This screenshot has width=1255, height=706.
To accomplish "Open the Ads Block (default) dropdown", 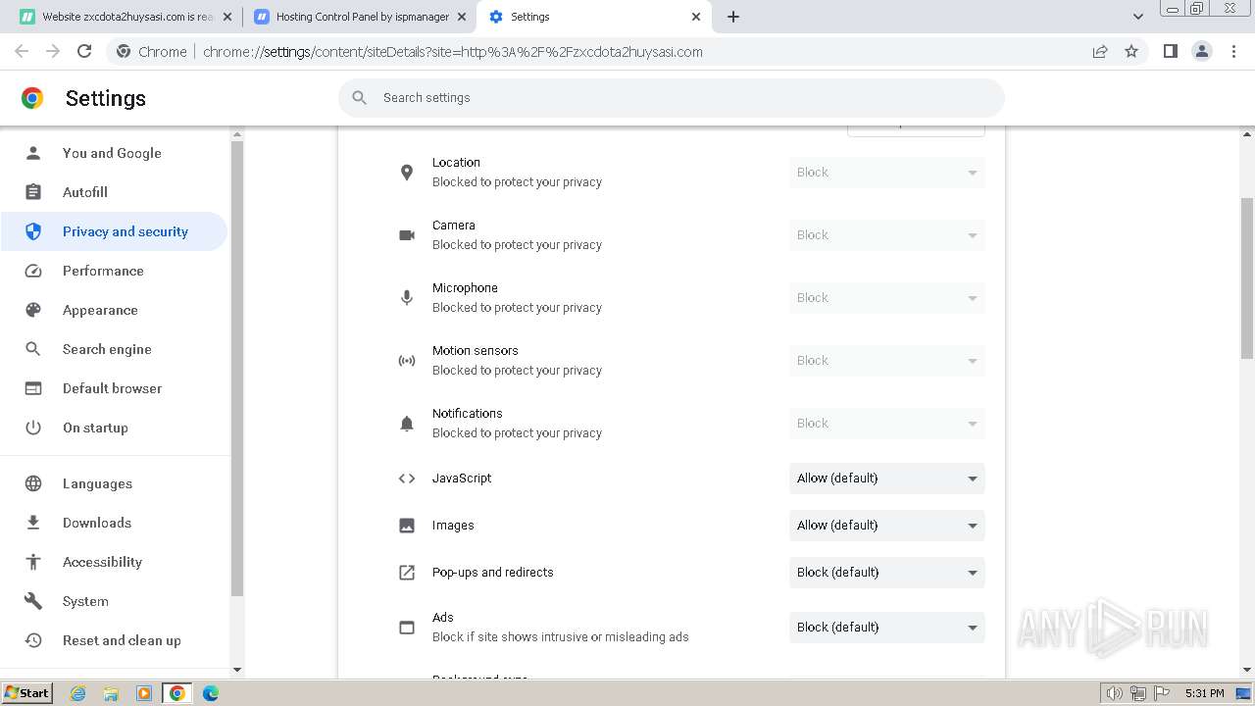I will pos(887,628).
